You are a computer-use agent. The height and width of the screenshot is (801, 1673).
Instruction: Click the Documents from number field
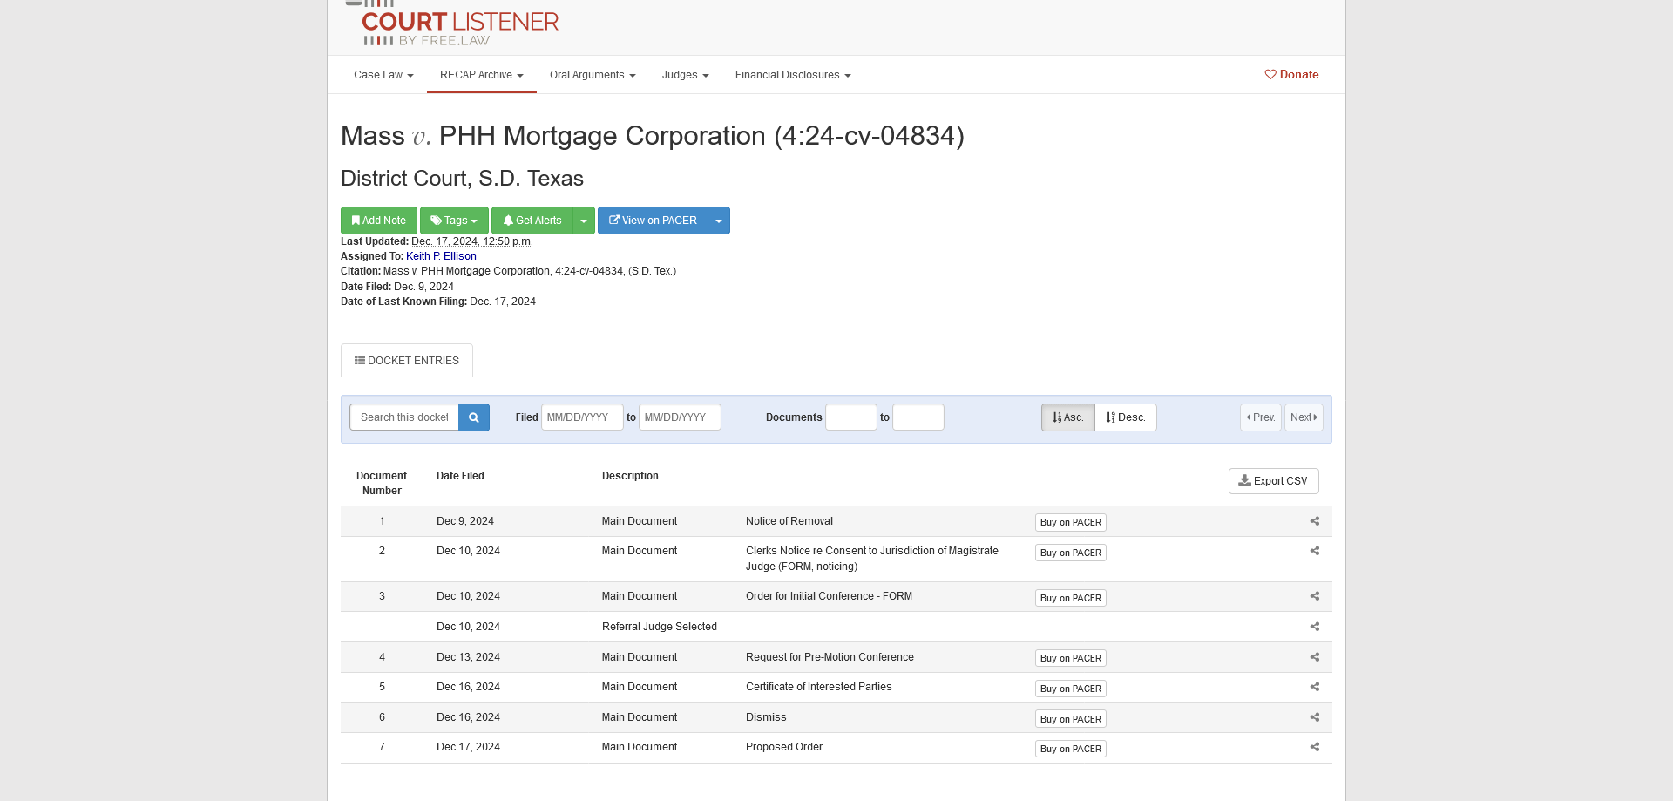[x=851, y=417]
